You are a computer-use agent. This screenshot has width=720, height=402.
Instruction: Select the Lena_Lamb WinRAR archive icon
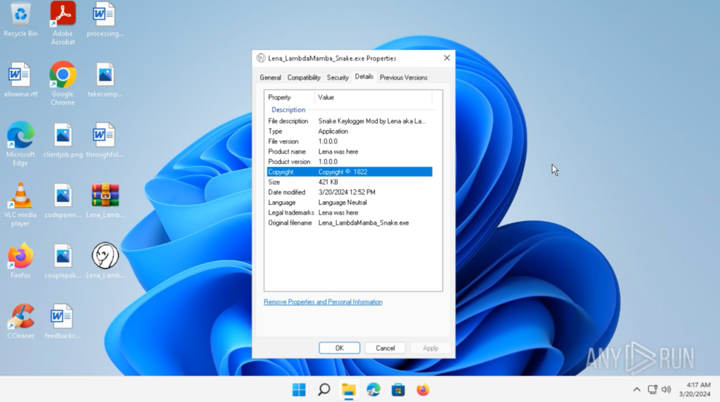[x=105, y=196]
